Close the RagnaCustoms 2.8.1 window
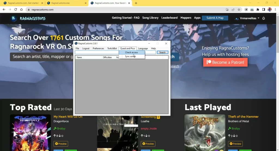279x151 pixels. coord(166,43)
